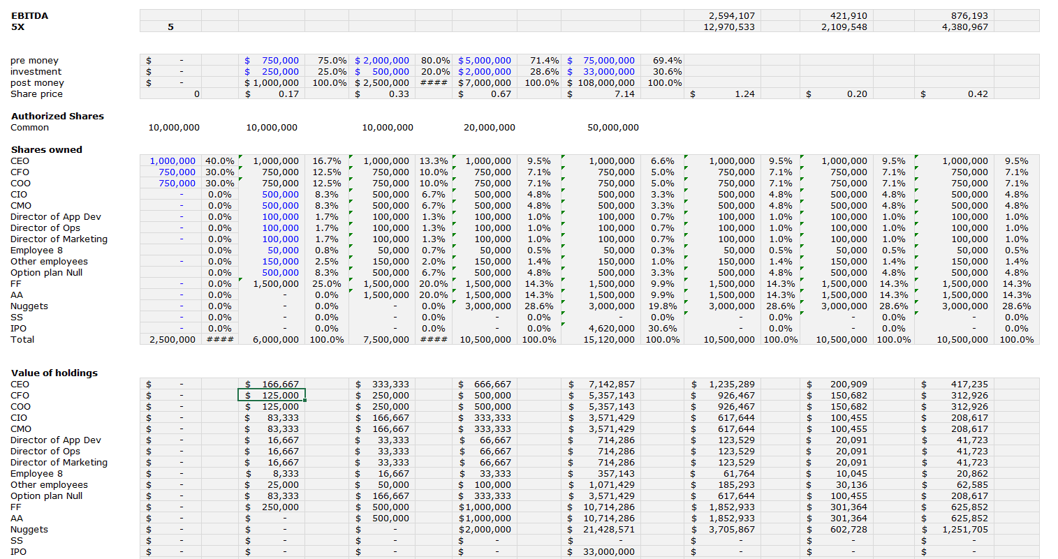Select CEO ownership percentage 13.3%
The image size is (1058, 559).
pos(434,161)
